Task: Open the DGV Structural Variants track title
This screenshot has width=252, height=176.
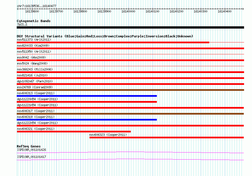Action: (x=105, y=36)
